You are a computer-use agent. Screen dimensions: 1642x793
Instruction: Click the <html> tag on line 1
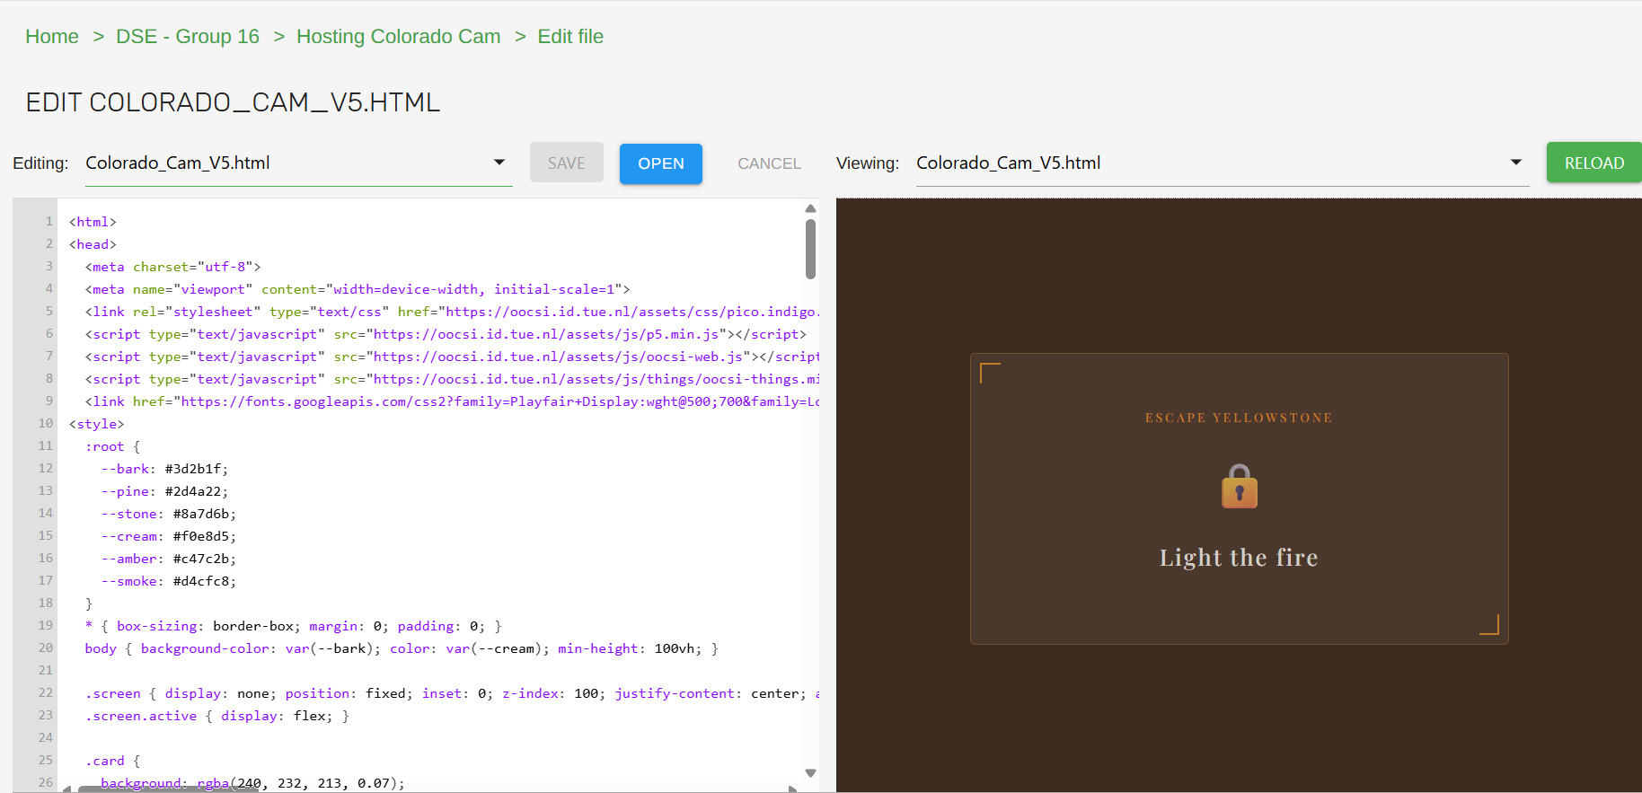(x=93, y=222)
